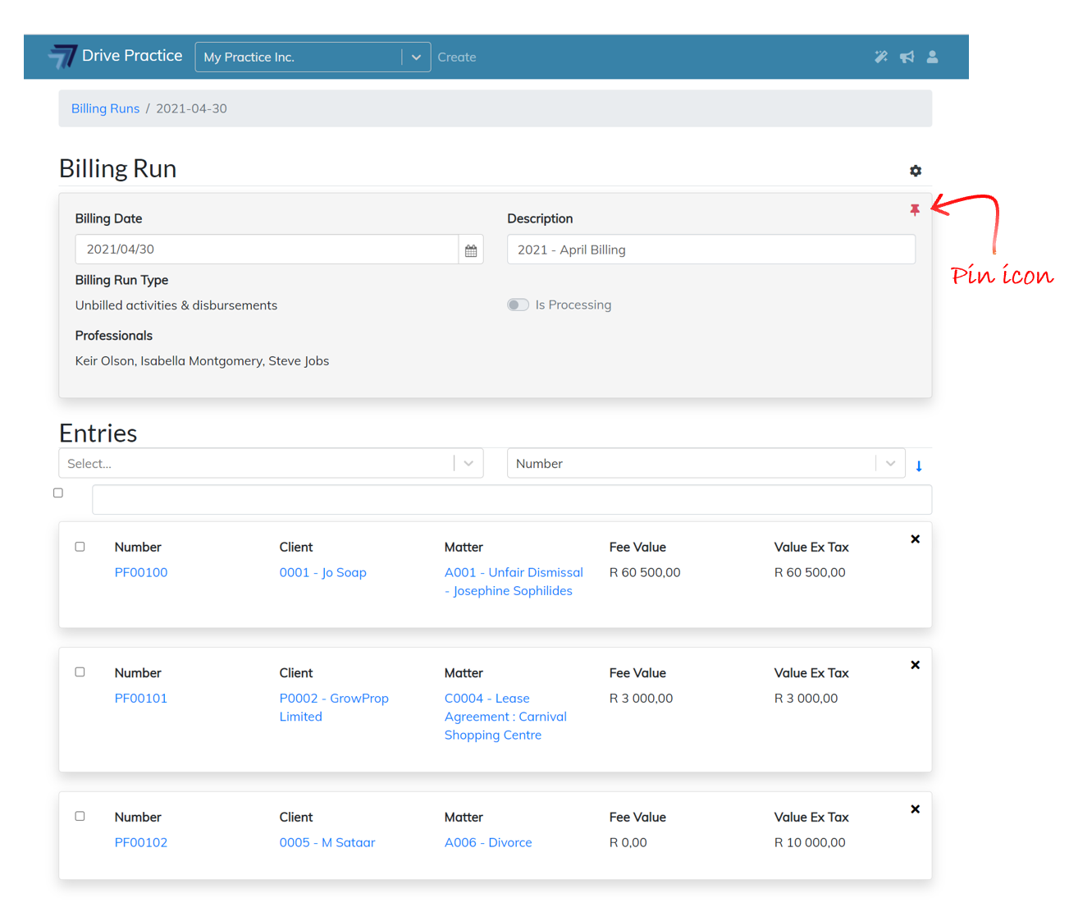Toggle the red pin icon
The height and width of the screenshot is (912, 1069).
pyautogui.click(x=915, y=210)
